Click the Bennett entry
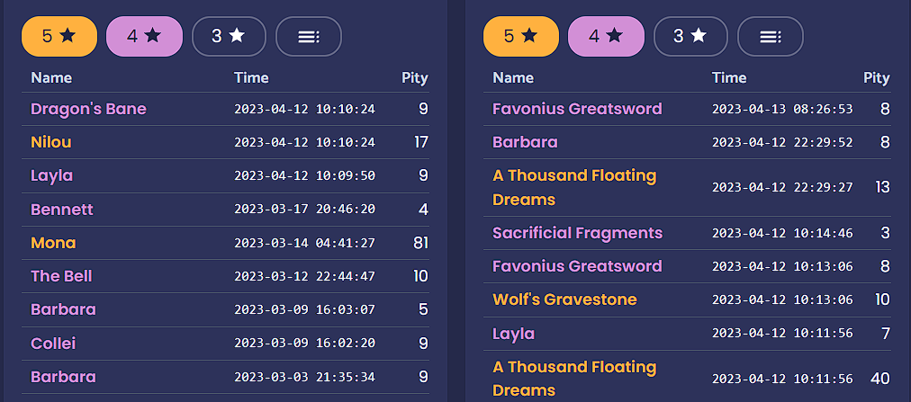 pyautogui.click(x=62, y=210)
